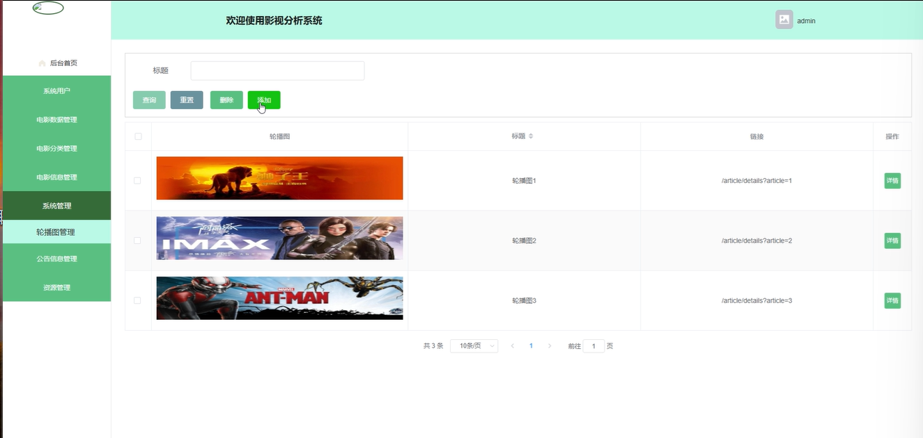The image size is (923, 438).
Task: Collapse the 系统管理 menu
Action: (56, 206)
